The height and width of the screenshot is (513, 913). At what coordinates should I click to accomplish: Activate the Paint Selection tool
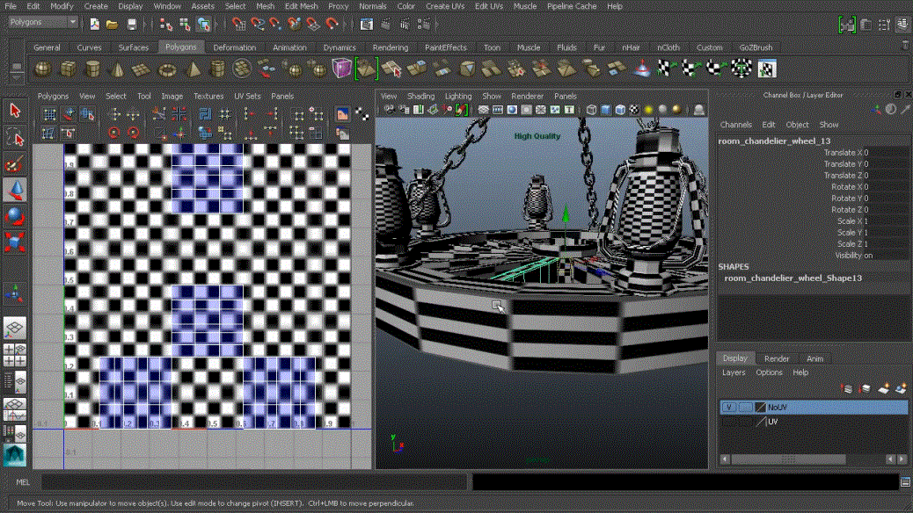[x=15, y=164]
